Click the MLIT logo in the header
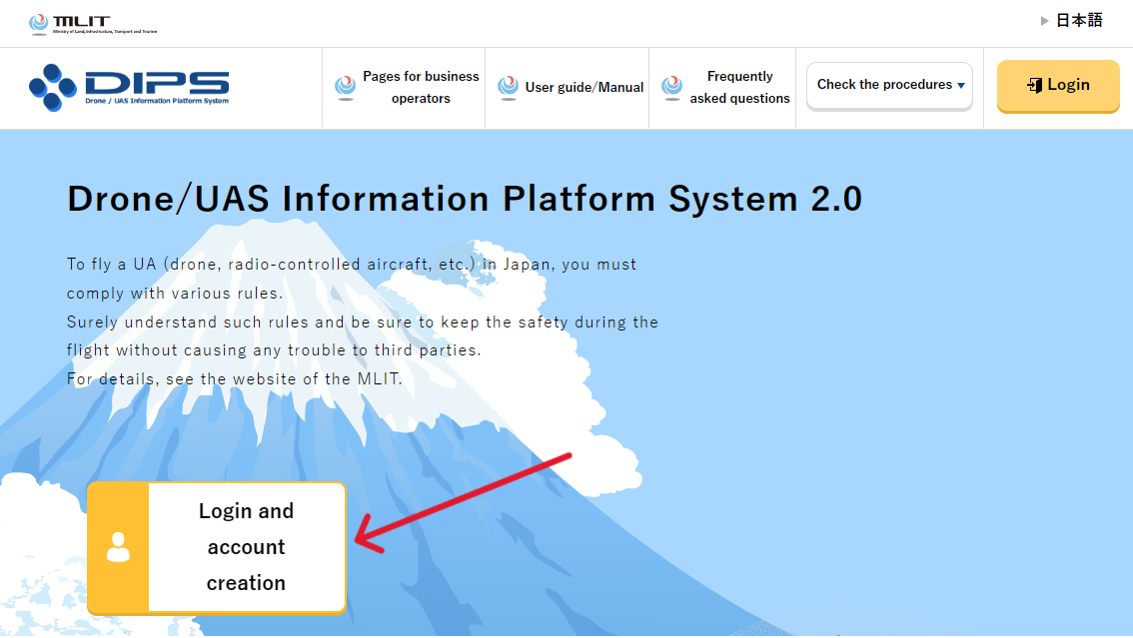The image size is (1133, 638). (93, 24)
